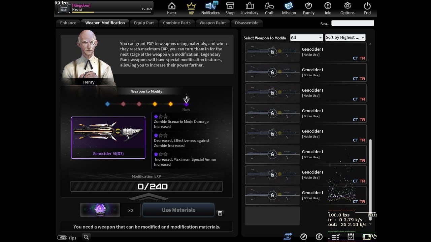The image size is (431, 242).
Task: Open the Info panel
Action: [x=328, y=8]
